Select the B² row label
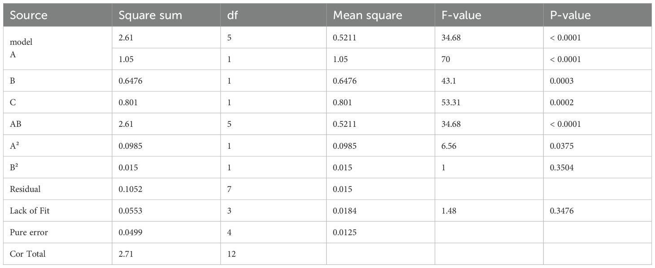Screen dimensions: 655x268 tap(14, 167)
